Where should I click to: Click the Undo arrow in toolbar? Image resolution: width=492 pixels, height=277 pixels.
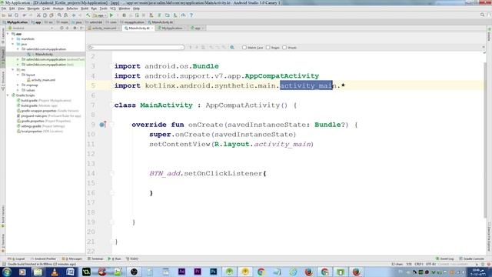[24, 15]
